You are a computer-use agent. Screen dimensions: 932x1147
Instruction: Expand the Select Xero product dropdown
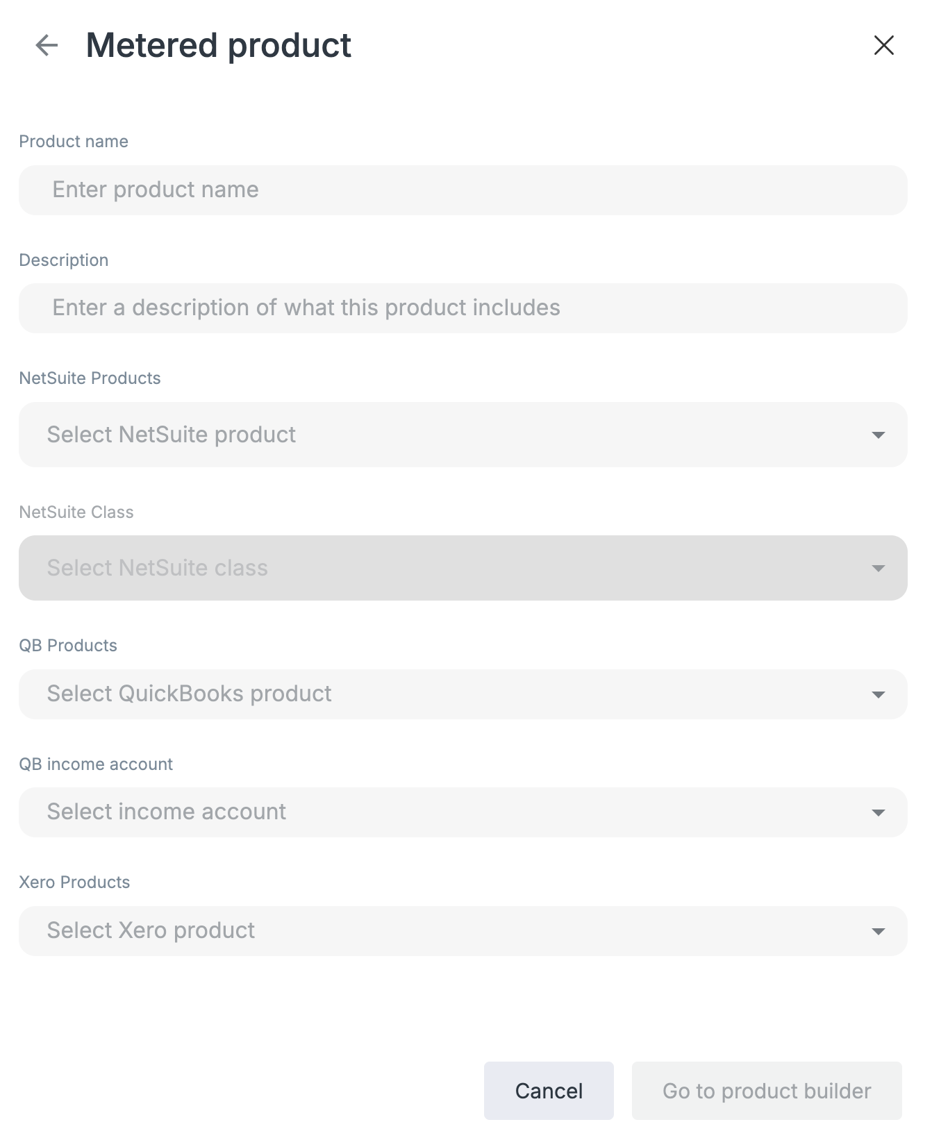point(463,931)
